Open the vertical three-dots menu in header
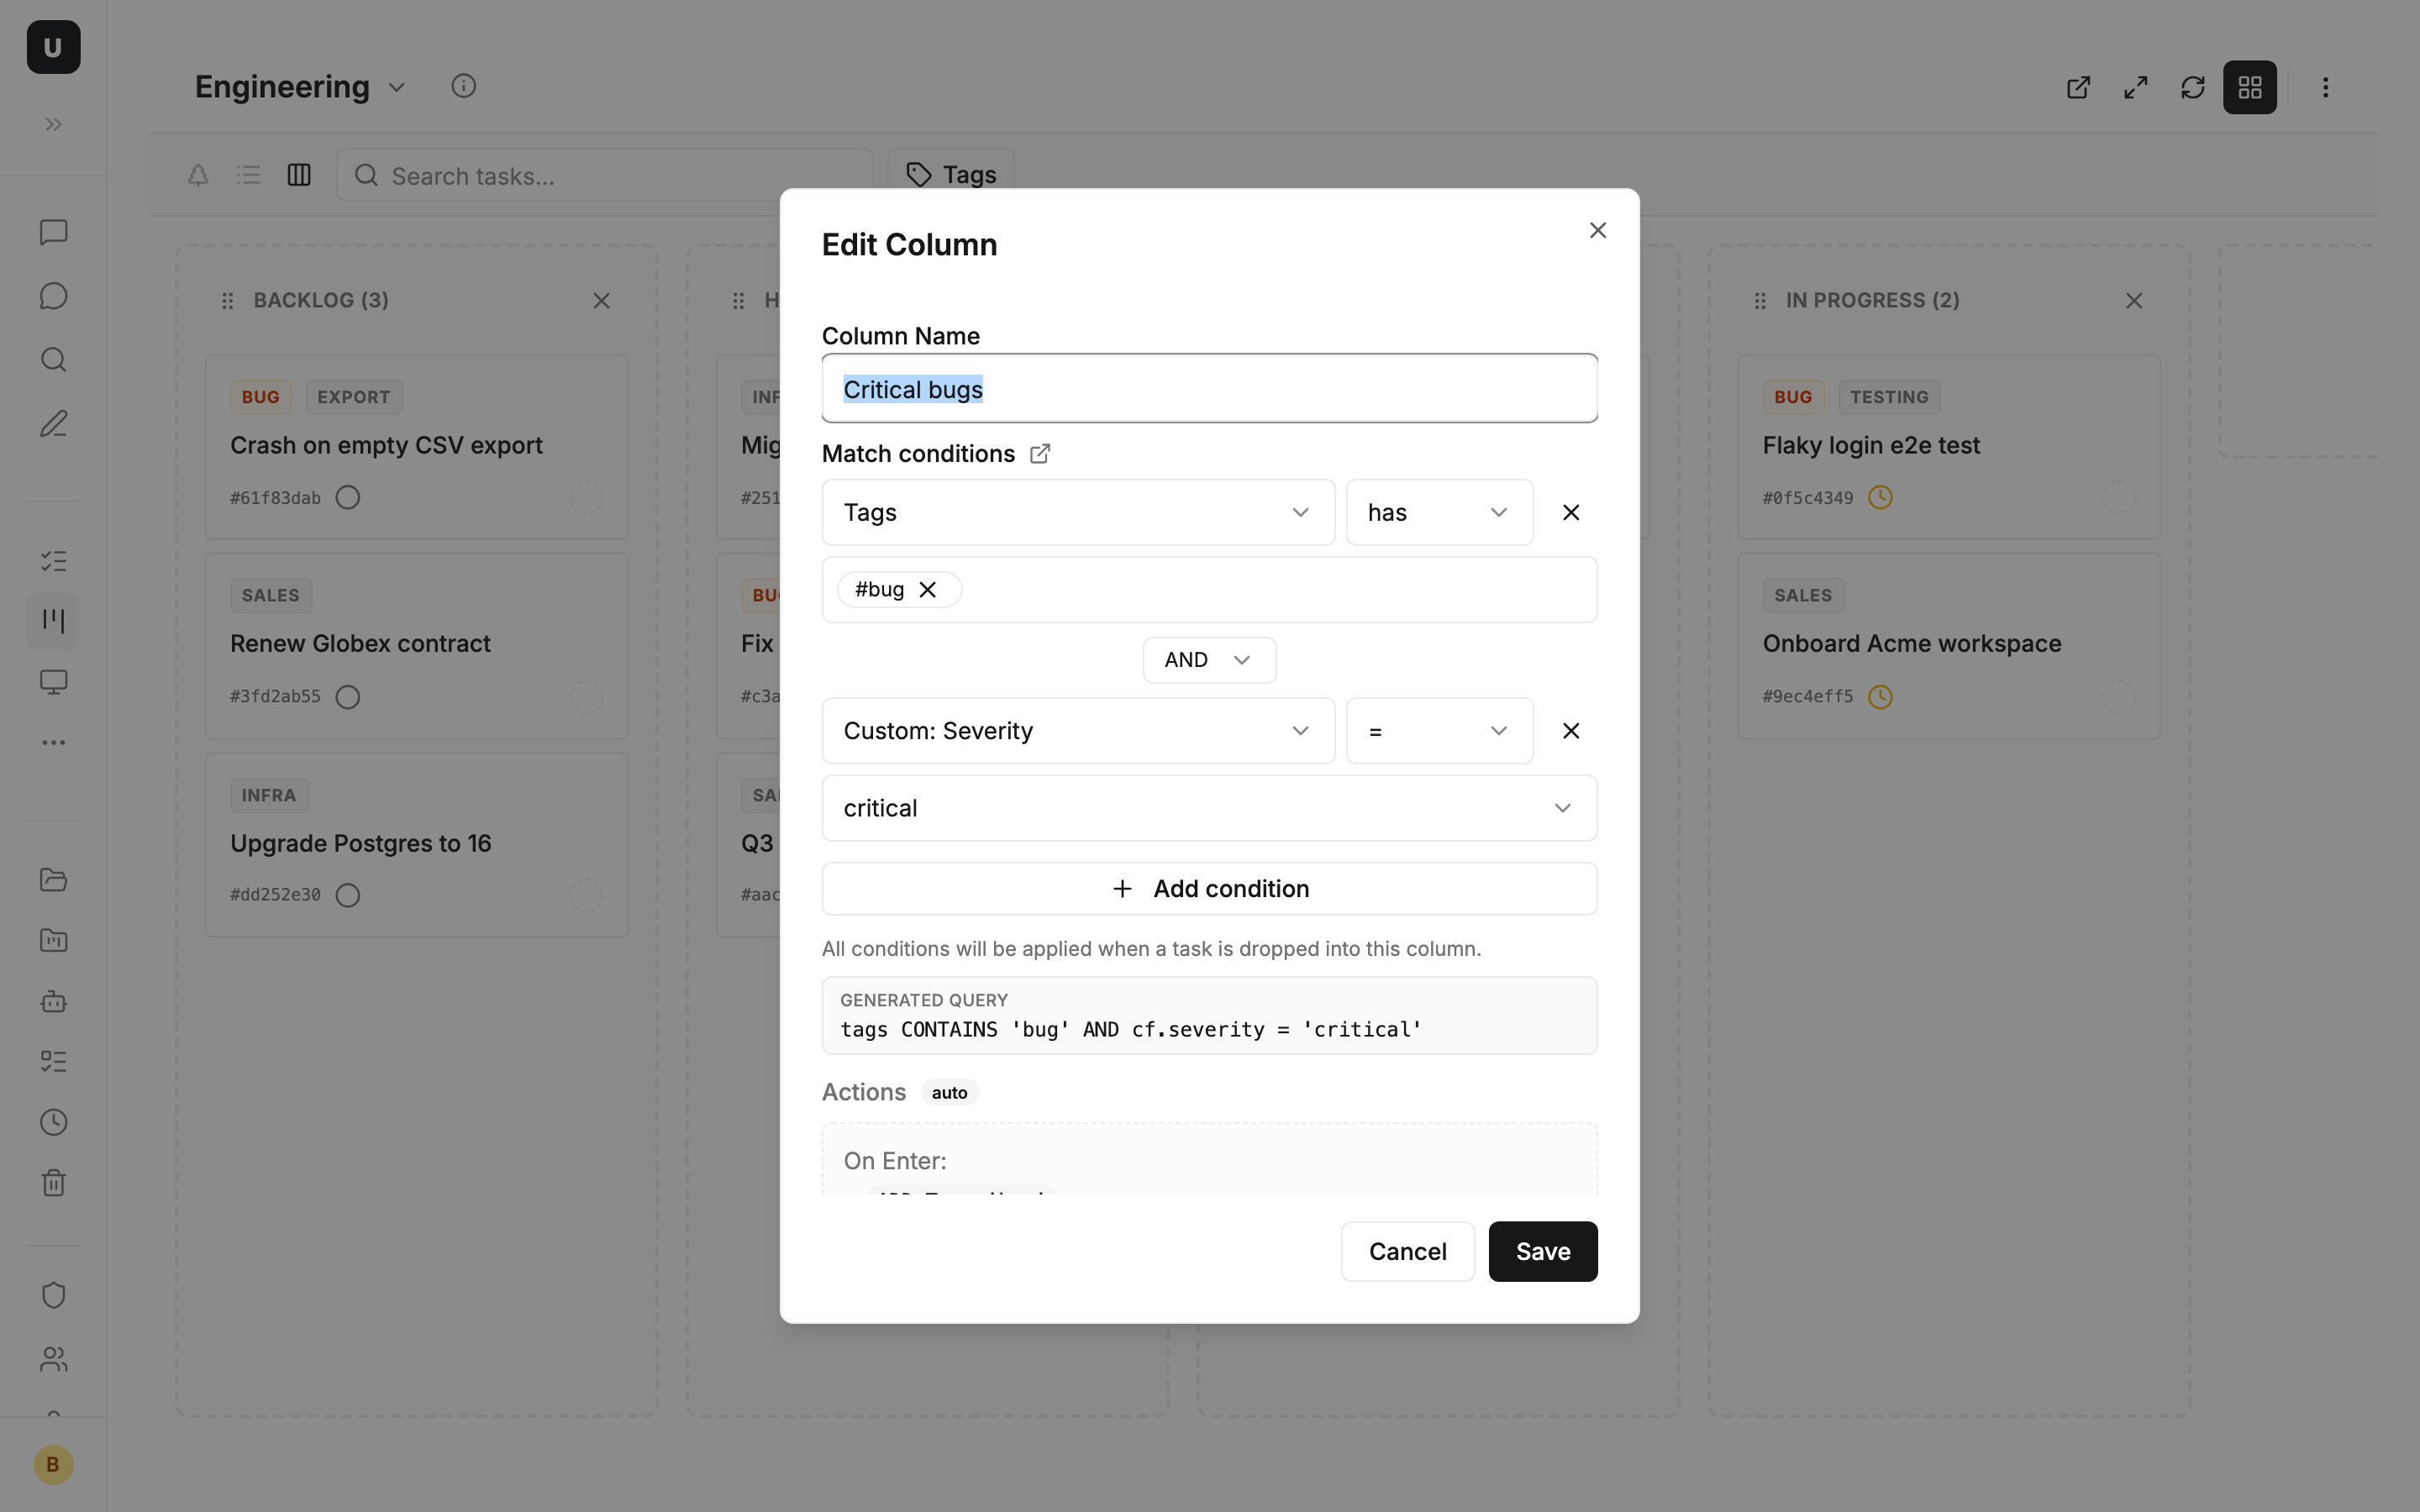 [x=2325, y=87]
